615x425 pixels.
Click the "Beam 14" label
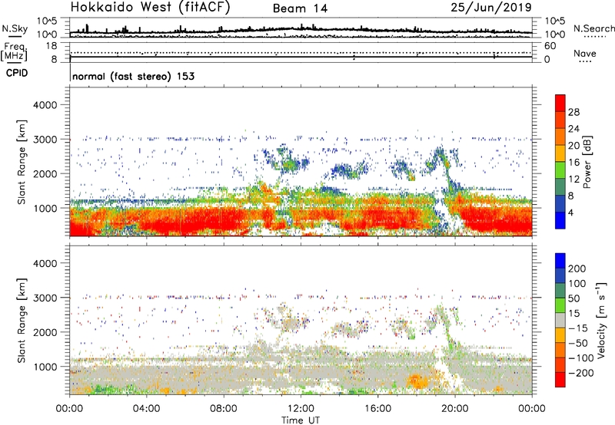pyautogui.click(x=300, y=8)
